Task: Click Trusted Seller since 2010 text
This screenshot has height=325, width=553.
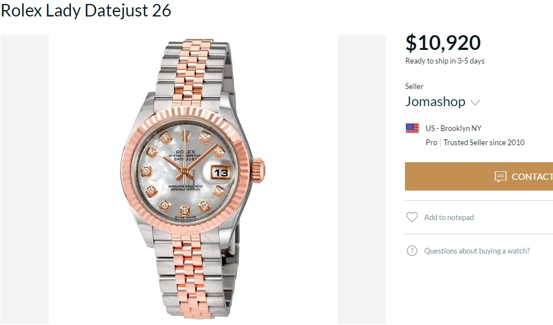Action: tap(484, 142)
